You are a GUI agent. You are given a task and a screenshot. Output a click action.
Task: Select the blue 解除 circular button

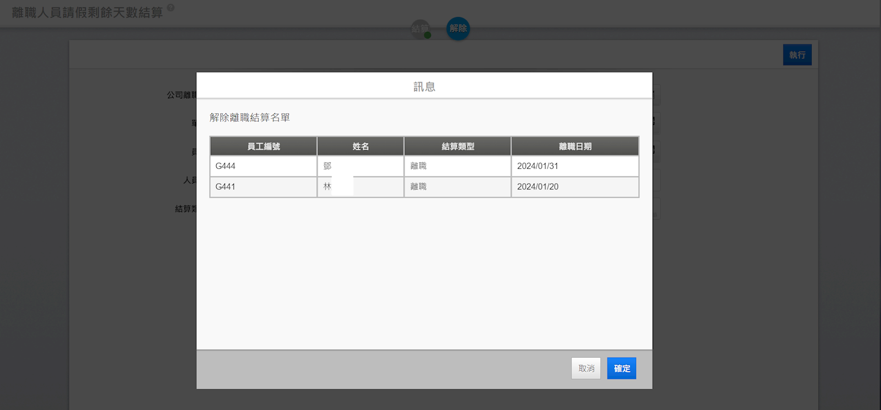click(x=458, y=29)
